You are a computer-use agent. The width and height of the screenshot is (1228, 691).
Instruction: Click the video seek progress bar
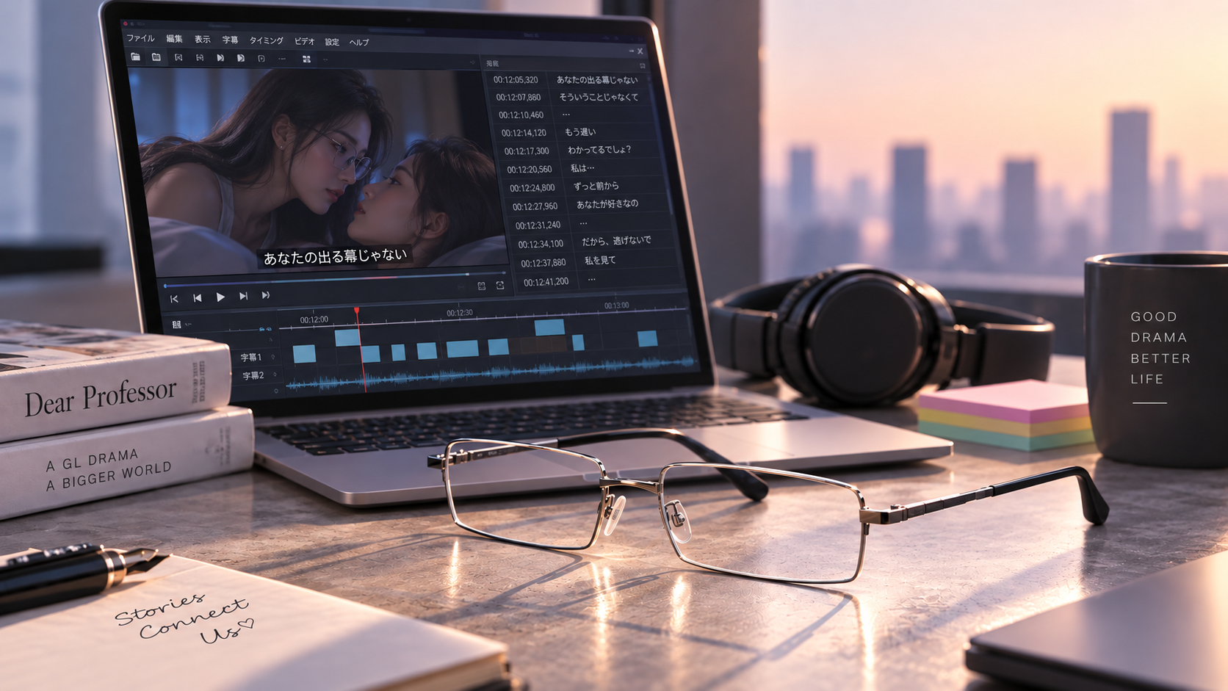click(334, 280)
